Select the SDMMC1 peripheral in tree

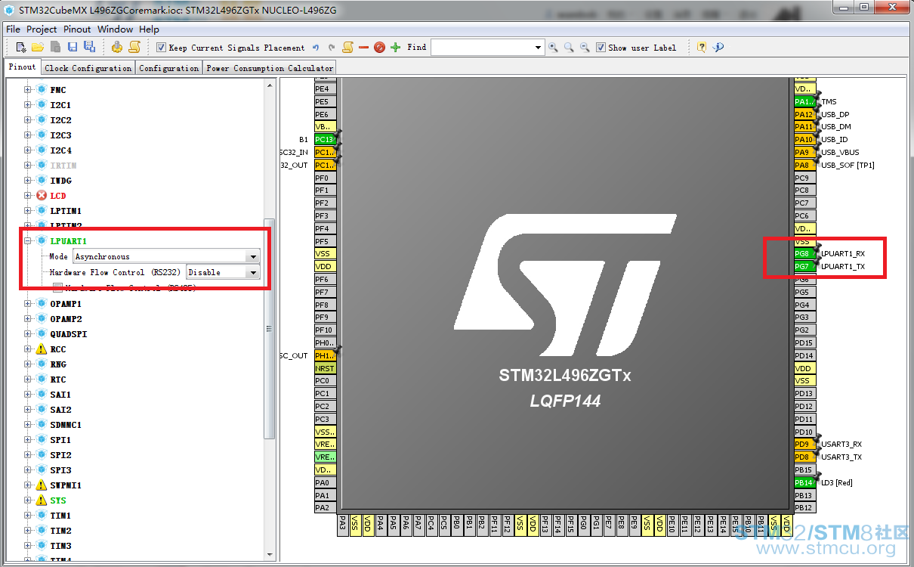tap(66, 424)
